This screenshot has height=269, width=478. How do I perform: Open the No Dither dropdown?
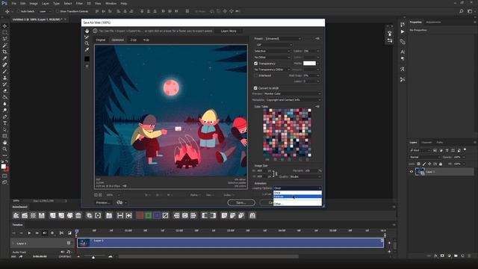tap(272, 57)
